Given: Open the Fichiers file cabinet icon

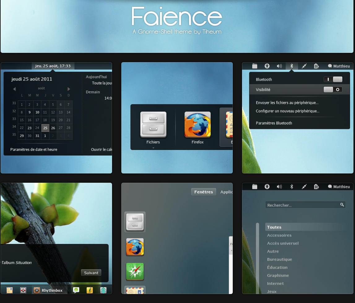Looking at the screenshot, I should pyautogui.click(x=153, y=125).
